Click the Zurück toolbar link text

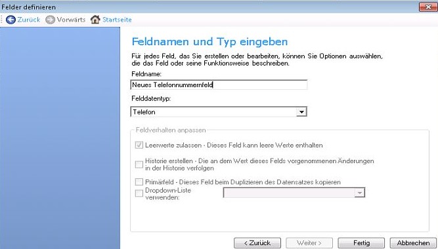[x=29, y=20]
